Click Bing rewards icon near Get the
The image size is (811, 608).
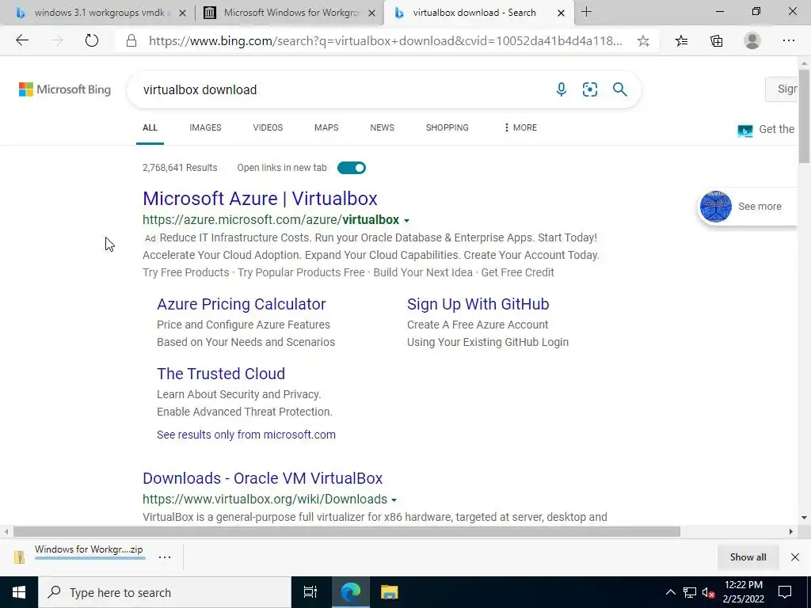[x=744, y=131]
